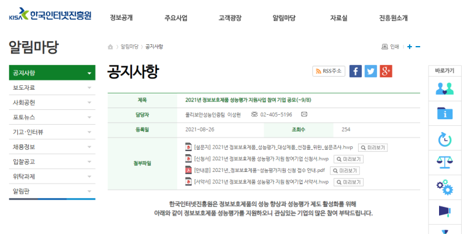Open the 고객광장 top menu
The height and width of the screenshot is (234, 474).
[x=230, y=18]
